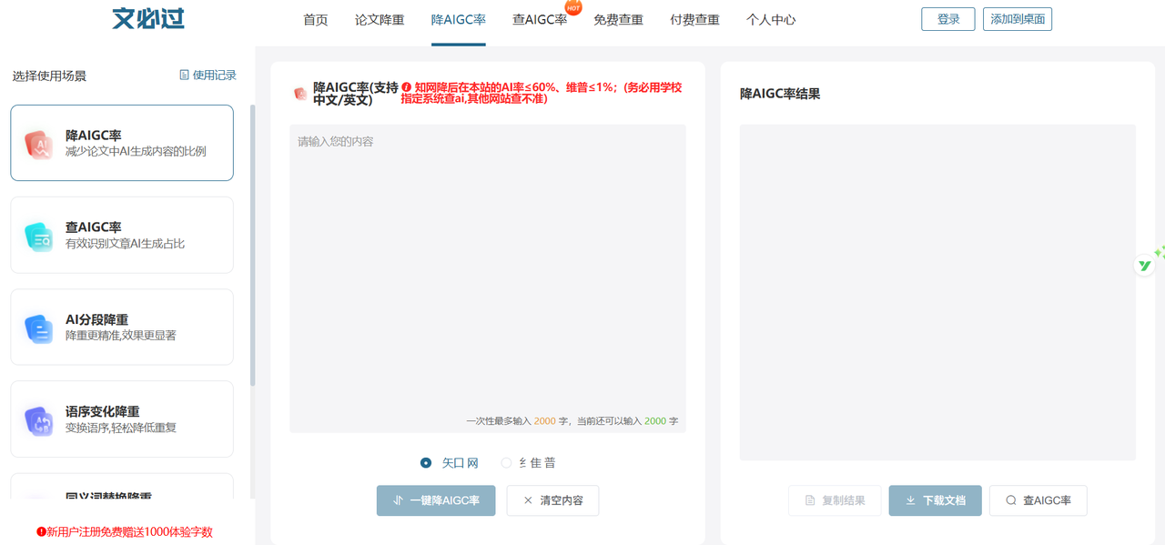Viewport: 1165px width, 545px height.
Task: Select the 维普 radio option
Action: point(506,463)
